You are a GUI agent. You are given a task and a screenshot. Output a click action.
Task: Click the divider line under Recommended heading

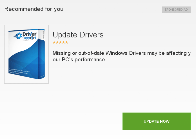pos(79,13)
